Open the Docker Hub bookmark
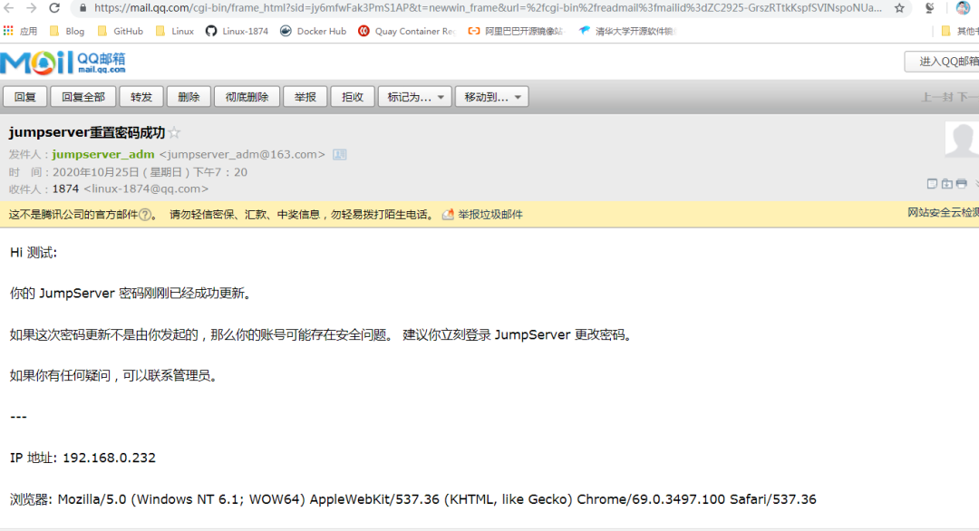Image resolution: width=979 pixels, height=531 pixels. pos(313,31)
